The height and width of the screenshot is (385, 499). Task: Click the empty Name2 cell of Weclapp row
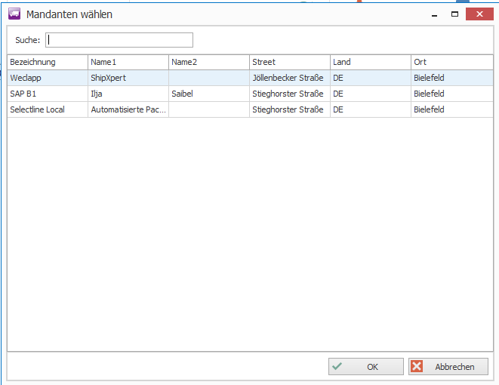tap(209, 78)
